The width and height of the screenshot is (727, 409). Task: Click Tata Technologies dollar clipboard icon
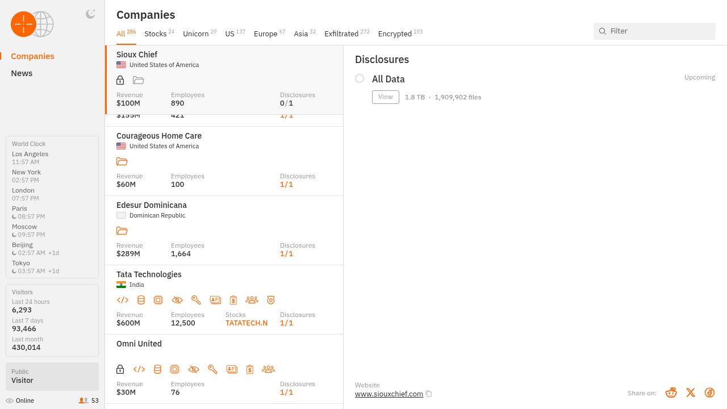pyautogui.click(x=233, y=300)
